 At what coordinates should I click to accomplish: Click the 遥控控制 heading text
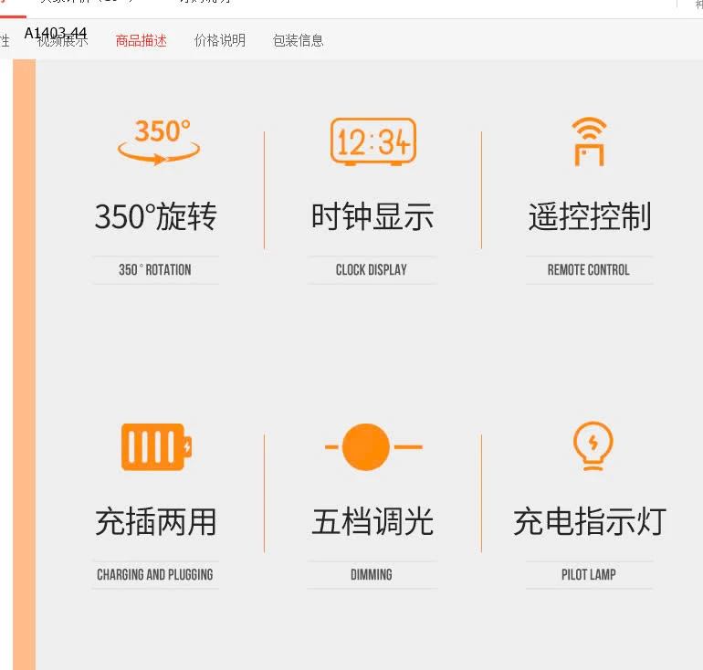point(590,217)
